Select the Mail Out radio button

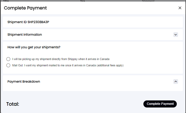coord(8,65)
